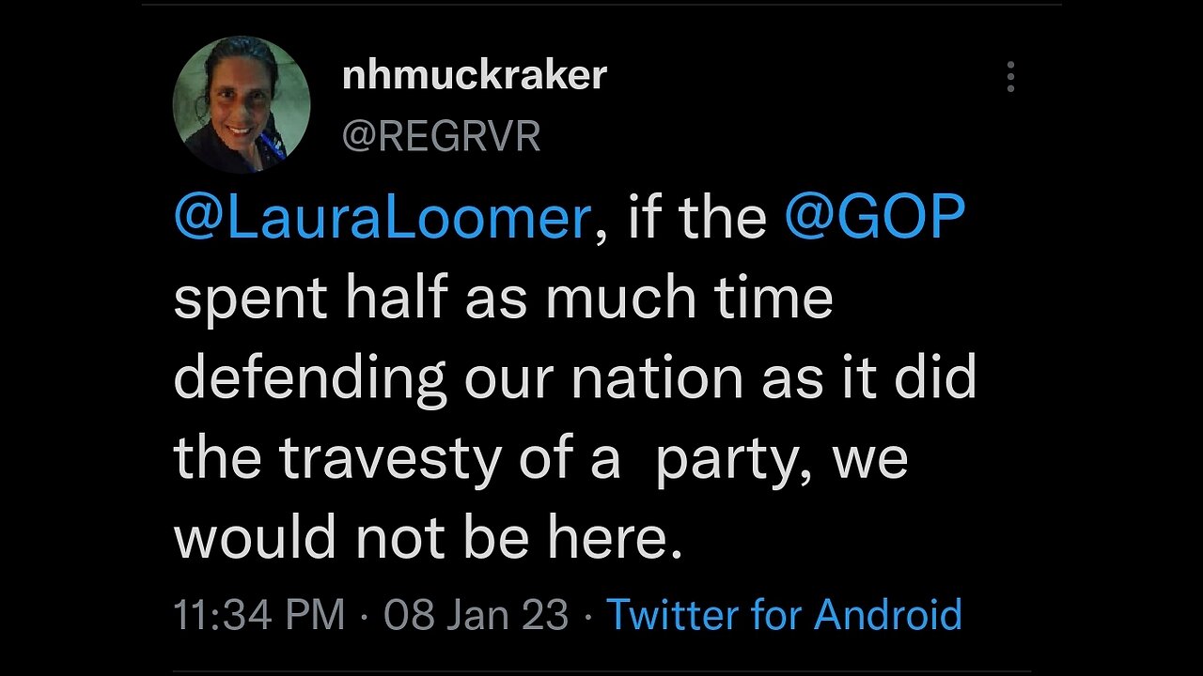
Task: Open the @LauraLoomer mention link
Action: point(382,219)
